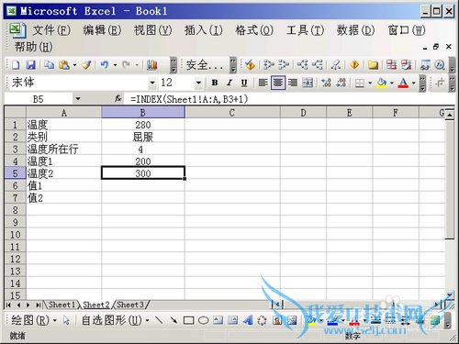Select the Format Painter brush icon

pos(87,65)
